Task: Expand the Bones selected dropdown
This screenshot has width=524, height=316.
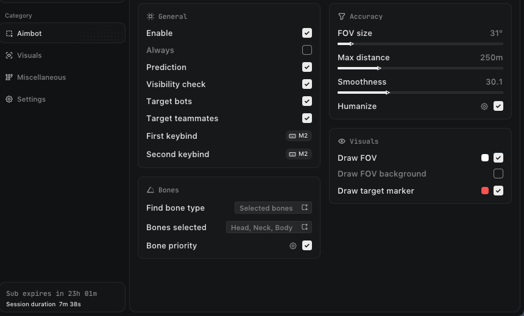Action: coord(269,228)
